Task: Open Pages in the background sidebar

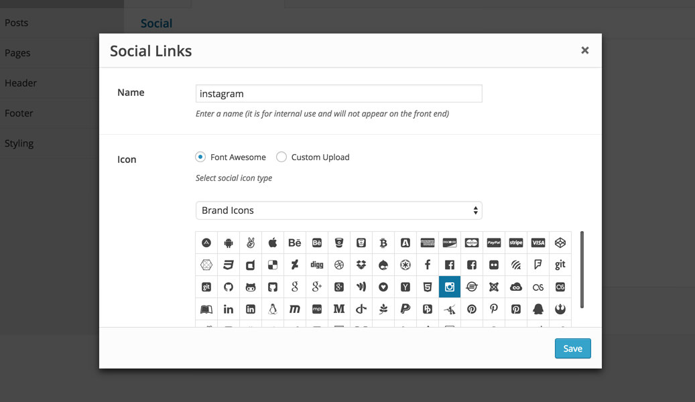Action: tap(17, 53)
